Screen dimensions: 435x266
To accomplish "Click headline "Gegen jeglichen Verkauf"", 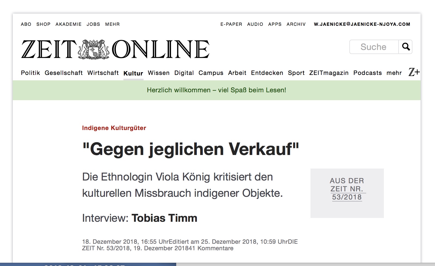I will coord(191,149).
